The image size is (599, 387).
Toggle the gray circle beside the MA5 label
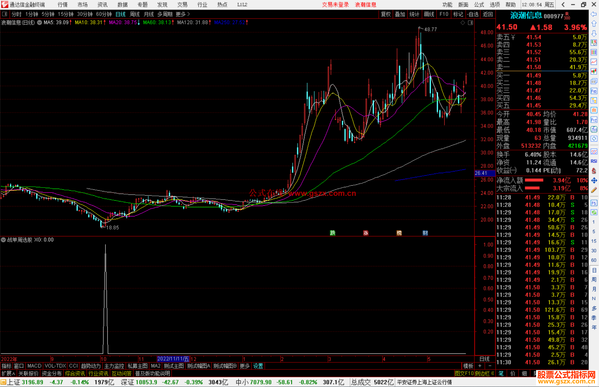click(40, 22)
